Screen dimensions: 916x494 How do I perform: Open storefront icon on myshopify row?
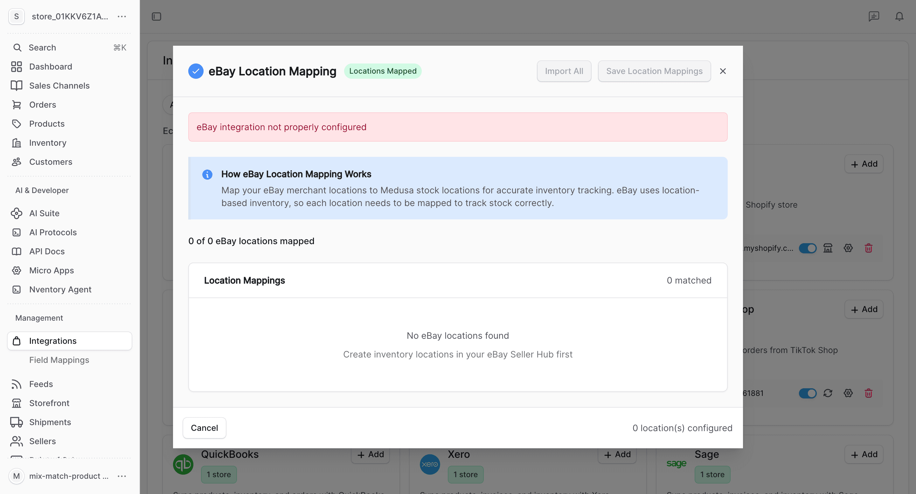[828, 248]
